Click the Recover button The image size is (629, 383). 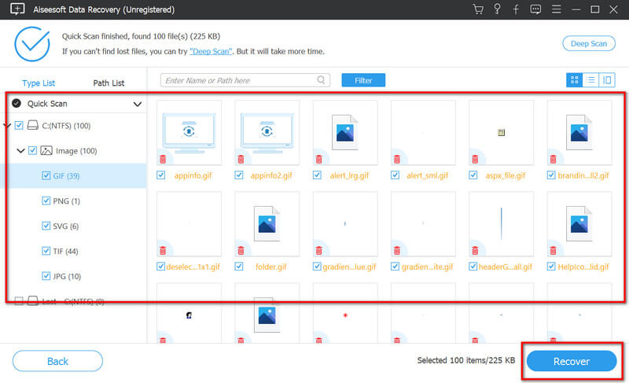[x=572, y=361]
